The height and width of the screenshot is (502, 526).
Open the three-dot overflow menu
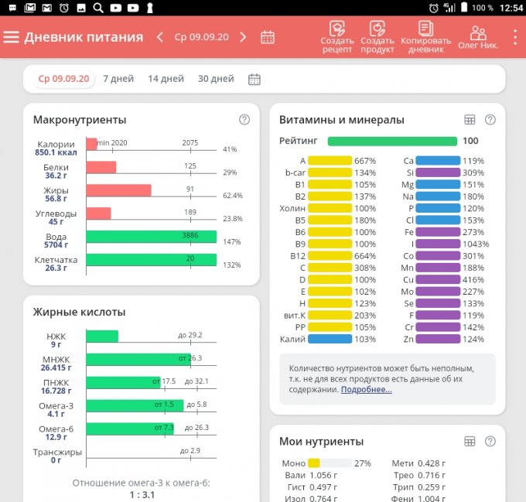point(515,37)
